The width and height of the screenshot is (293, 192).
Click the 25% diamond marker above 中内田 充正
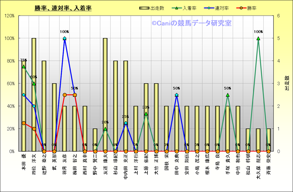tap(125, 123)
